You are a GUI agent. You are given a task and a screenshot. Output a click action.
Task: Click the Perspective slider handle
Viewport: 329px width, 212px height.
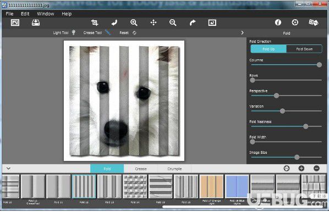click(276, 96)
